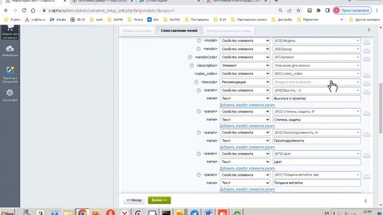This screenshot has width=383, height=215.
Task: Click Добавить атрибут link under Толщина металла
Action: tap(247, 189)
